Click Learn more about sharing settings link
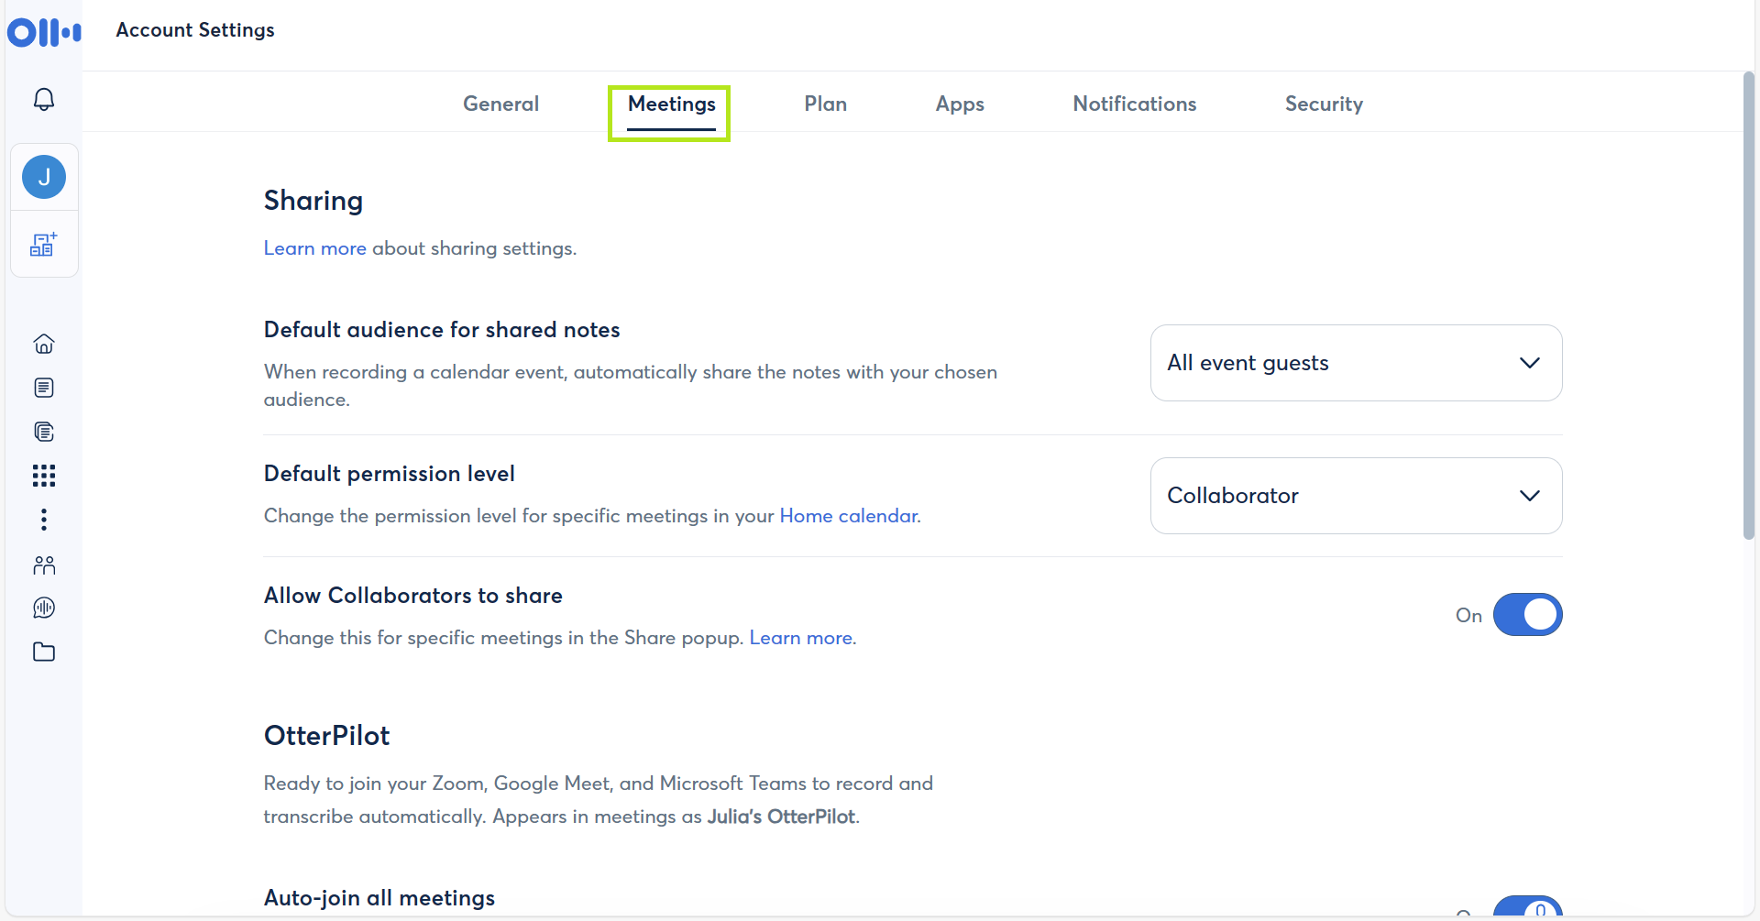The height and width of the screenshot is (921, 1760). tap(314, 248)
